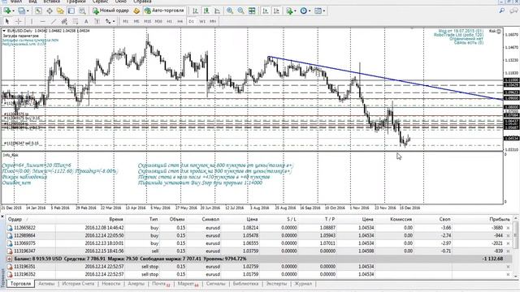
Task: Expand the Arrows tool dropdown arrow
Action: 114,22
